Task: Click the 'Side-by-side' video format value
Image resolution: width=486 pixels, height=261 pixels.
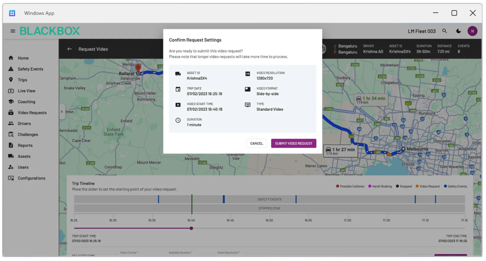Action: click(268, 94)
